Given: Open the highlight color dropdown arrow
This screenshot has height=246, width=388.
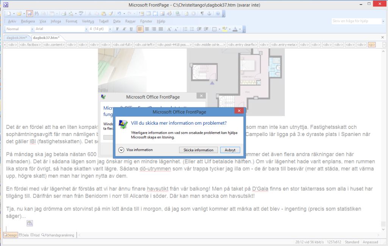Looking at the screenshot, I should [230, 29].
